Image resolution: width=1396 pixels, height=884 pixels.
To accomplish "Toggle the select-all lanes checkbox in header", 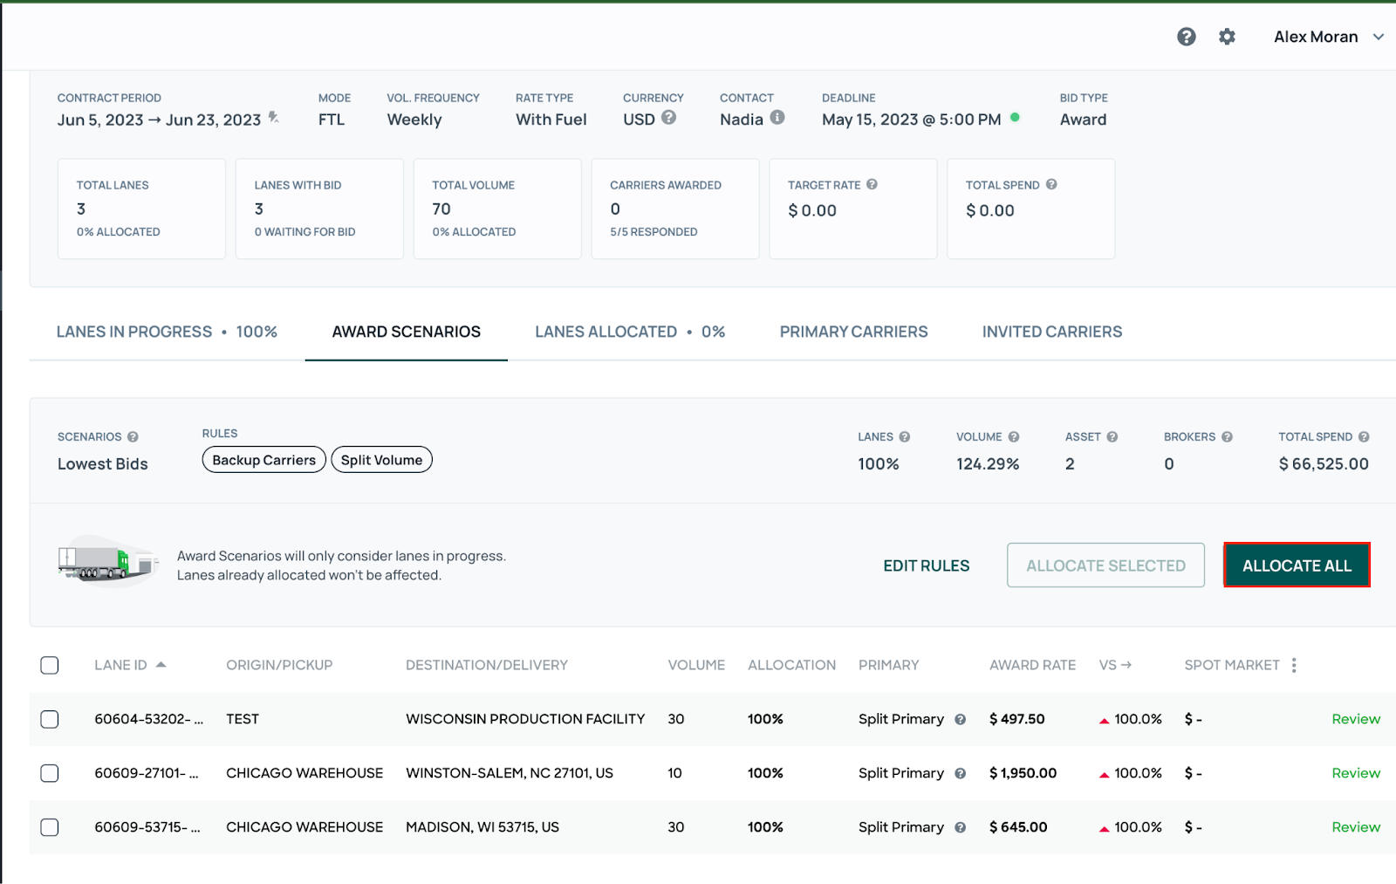I will [x=50, y=665].
